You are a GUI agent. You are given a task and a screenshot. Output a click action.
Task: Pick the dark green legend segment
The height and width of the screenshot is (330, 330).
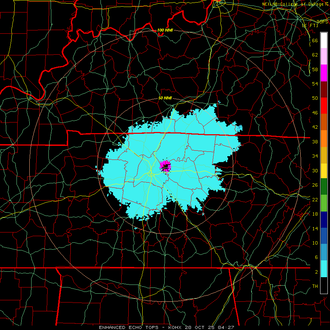[x=324, y=187]
